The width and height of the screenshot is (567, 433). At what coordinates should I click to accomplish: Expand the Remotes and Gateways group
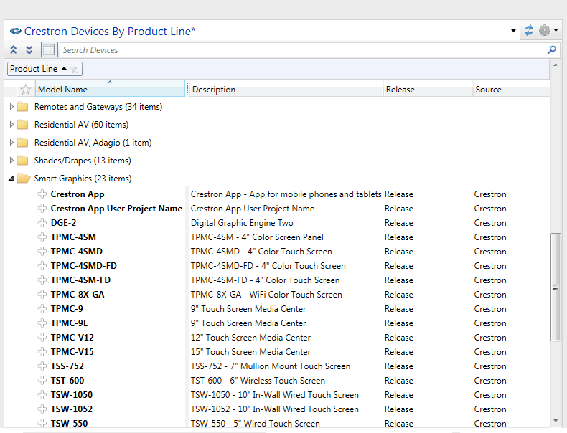11,107
